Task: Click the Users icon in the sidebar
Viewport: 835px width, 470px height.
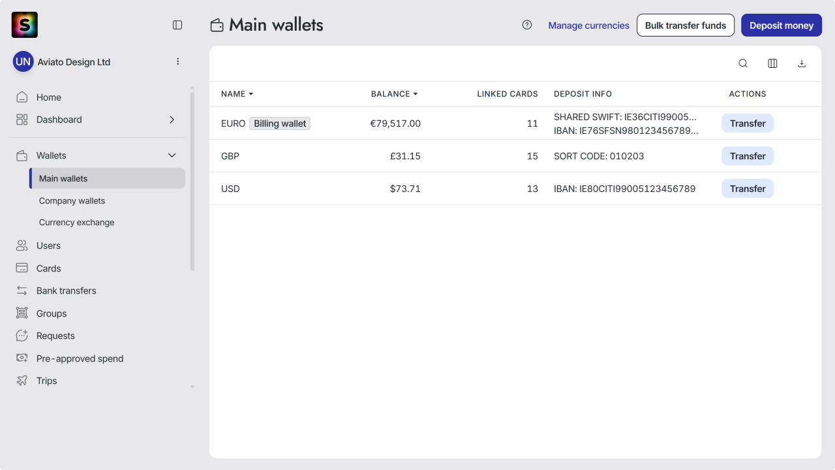Action: 22,245
